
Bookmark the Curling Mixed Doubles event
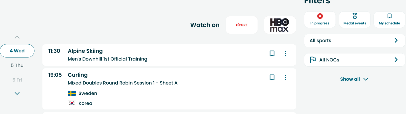272,77
